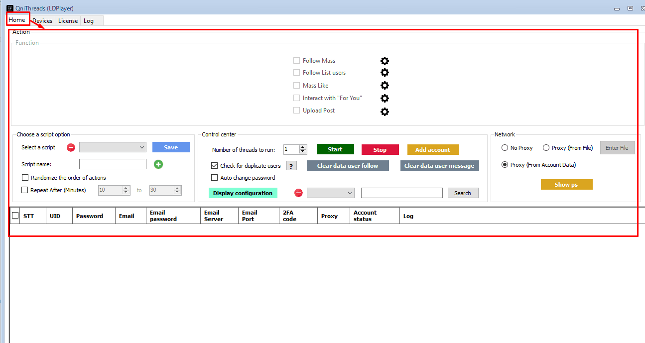
Task: Decrease the repeat minimum minutes value
Action: [126, 192]
